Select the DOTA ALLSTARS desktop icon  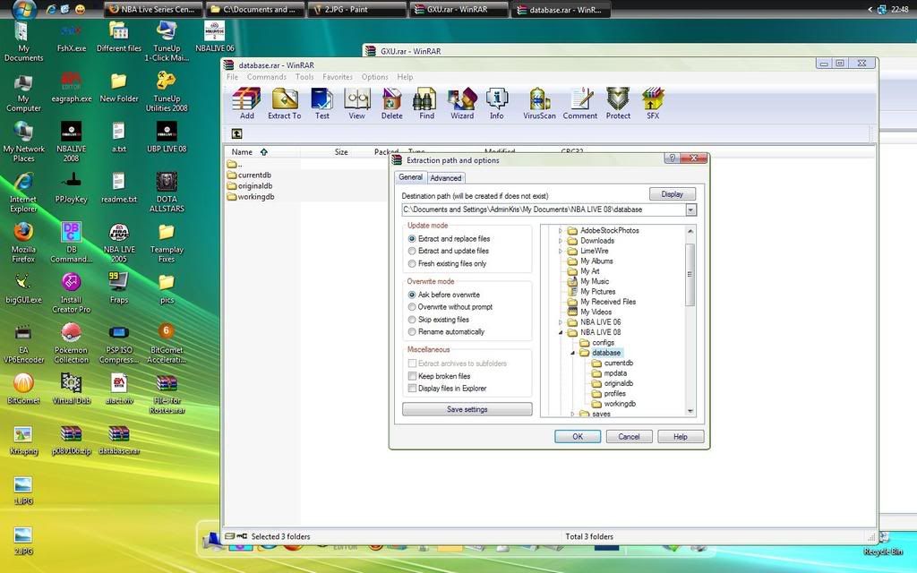[167, 192]
